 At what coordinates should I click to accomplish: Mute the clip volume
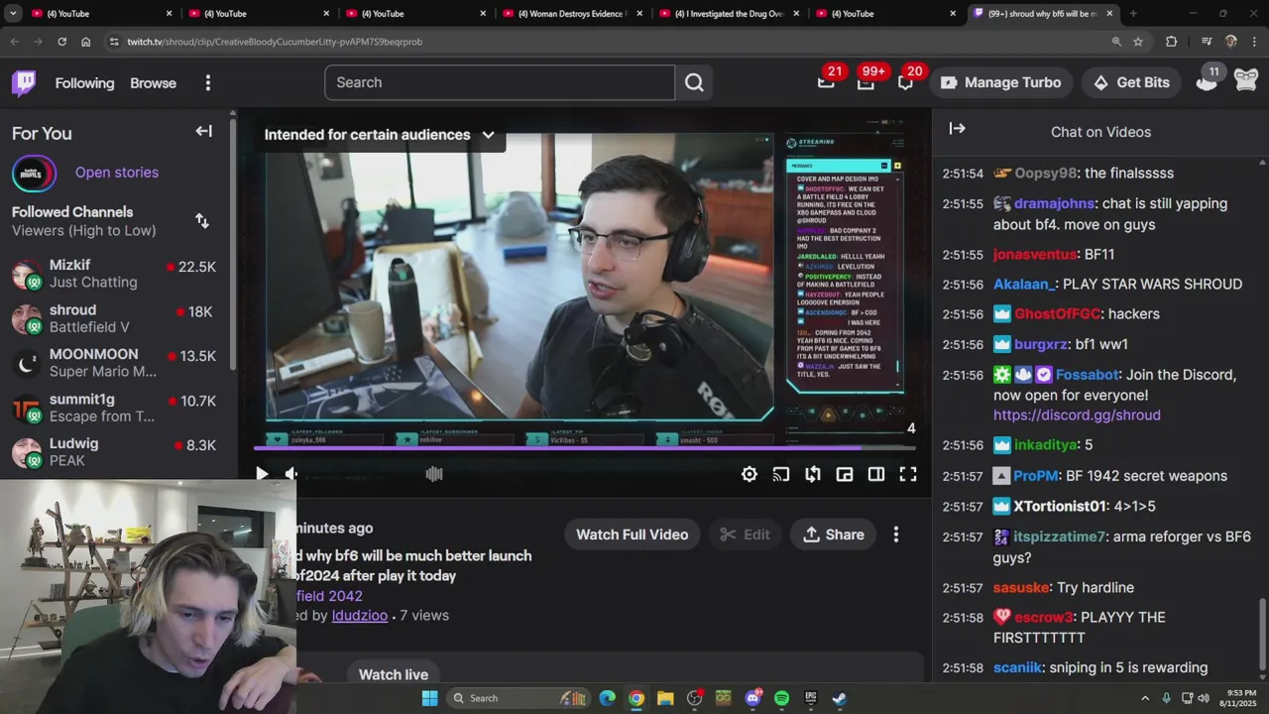pos(291,474)
